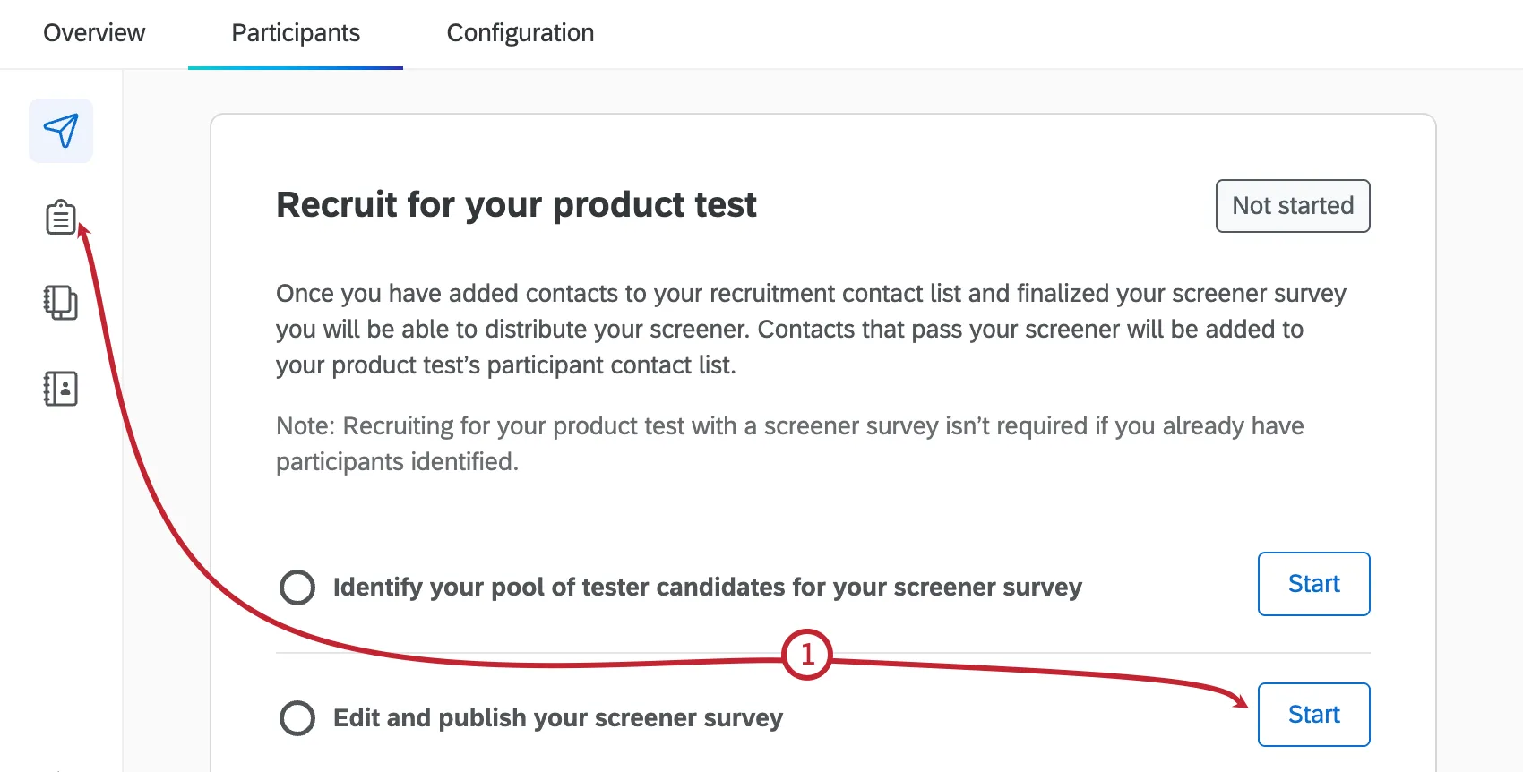Click the Recruit for your product test heading
Image resolution: width=1523 pixels, height=772 pixels.
[515, 205]
